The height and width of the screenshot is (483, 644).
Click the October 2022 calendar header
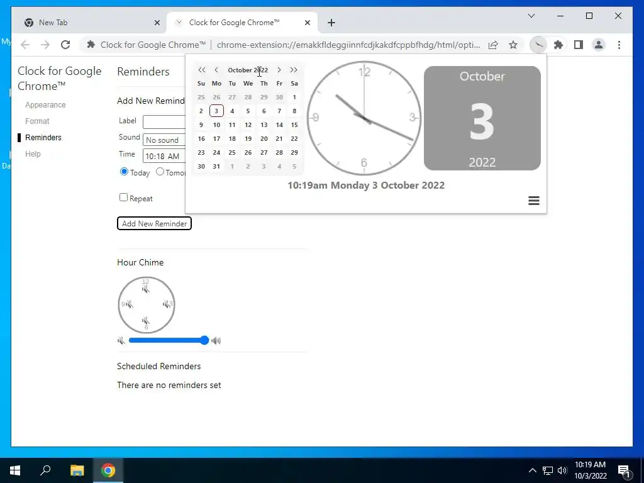click(248, 70)
